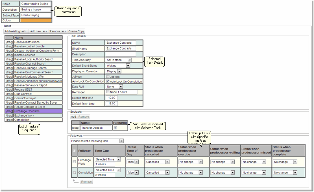Toggle Required checkbox for Transfer Deposit
The height and width of the screenshot is (192, 314).
point(115,128)
